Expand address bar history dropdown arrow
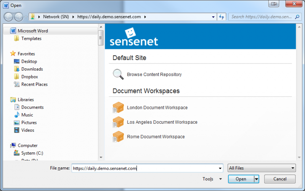 pos(213,17)
